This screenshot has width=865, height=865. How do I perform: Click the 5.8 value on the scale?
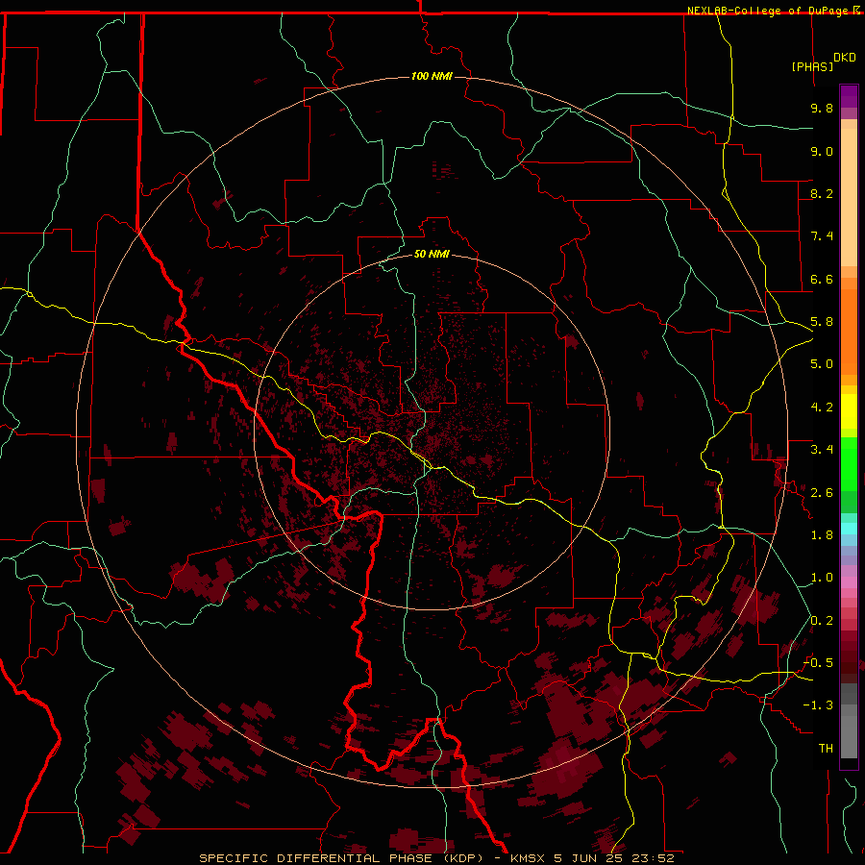click(822, 322)
